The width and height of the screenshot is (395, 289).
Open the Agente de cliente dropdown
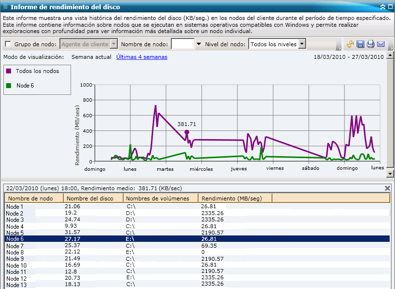click(x=114, y=44)
